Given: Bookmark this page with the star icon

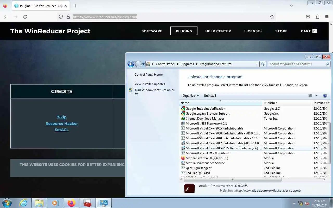Looking at the screenshot, I should pos(272,17).
